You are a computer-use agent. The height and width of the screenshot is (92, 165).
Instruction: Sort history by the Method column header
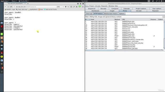click(x=118, y=19)
